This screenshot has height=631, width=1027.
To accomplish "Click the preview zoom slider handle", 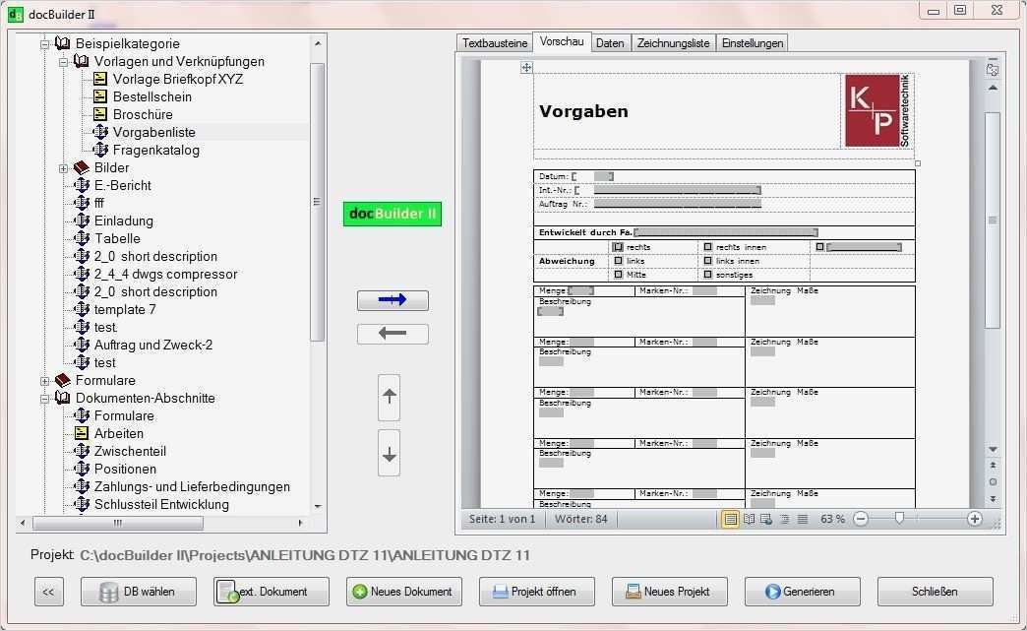I will 899,519.
